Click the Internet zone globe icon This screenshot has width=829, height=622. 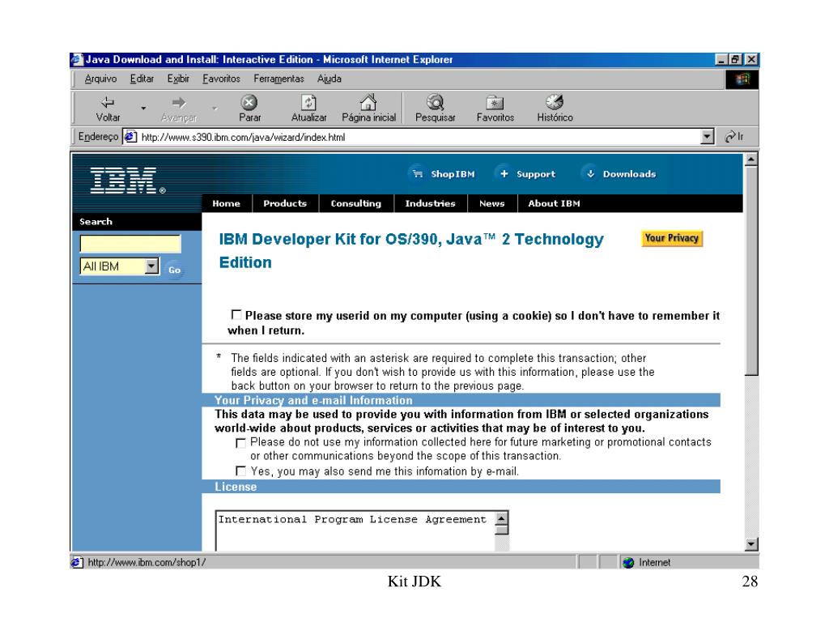[x=628, y=563]
